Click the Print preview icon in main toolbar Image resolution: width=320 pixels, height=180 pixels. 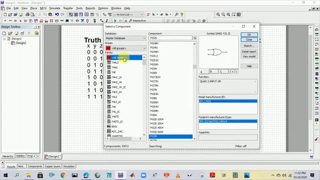tap(32, 14)
